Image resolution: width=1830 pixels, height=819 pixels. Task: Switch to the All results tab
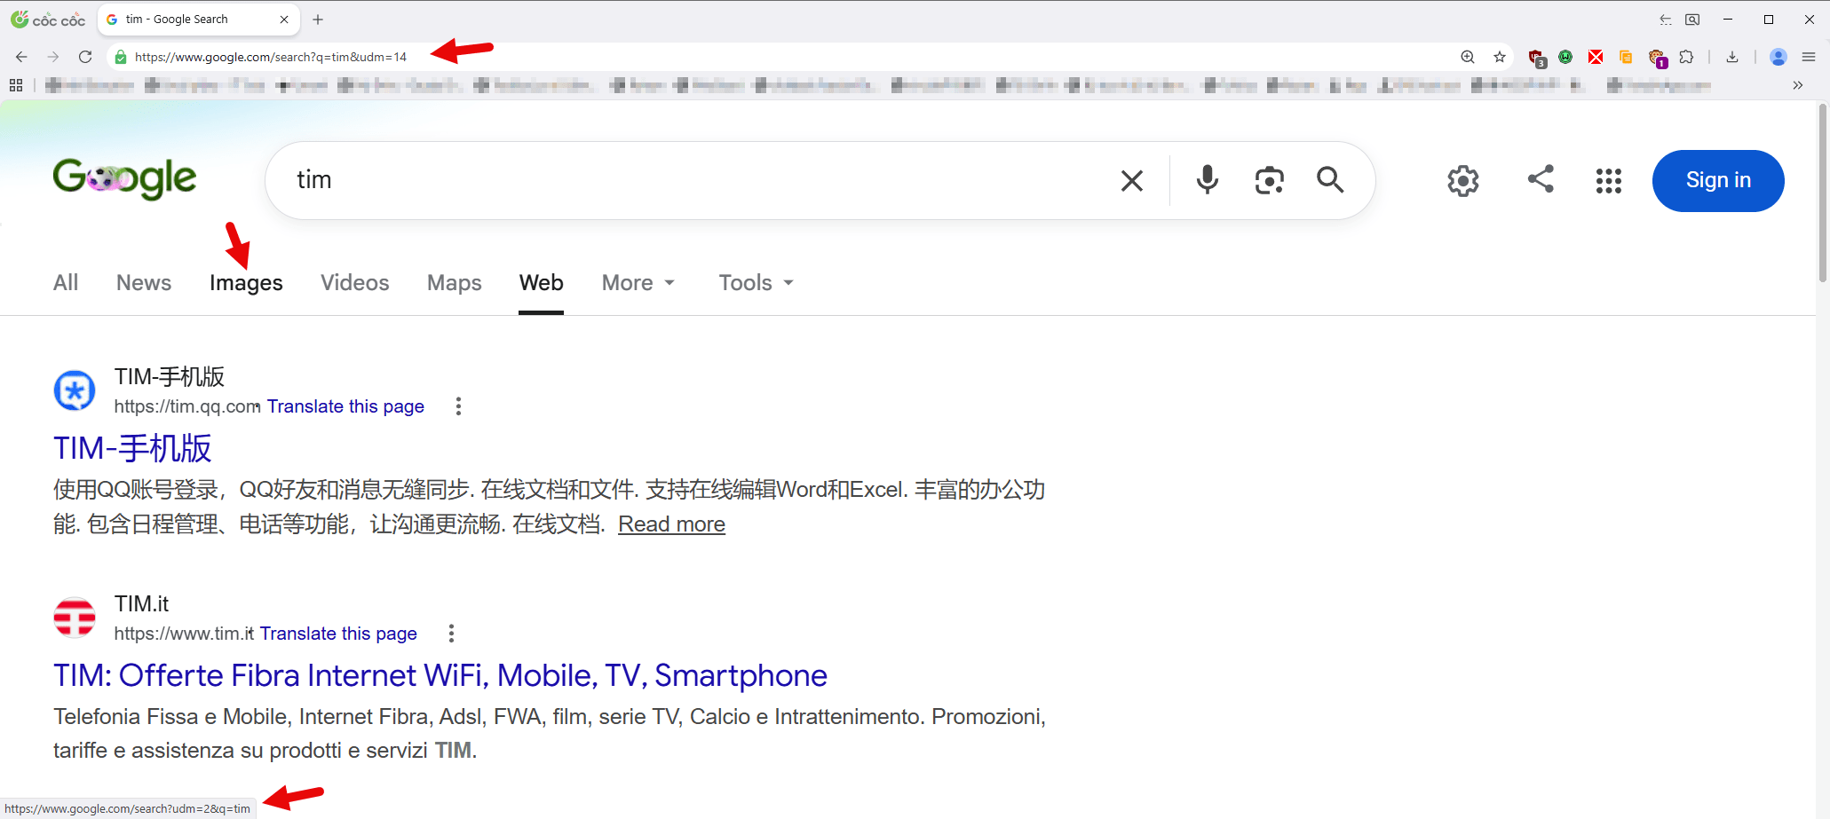[x=66, y=283]
